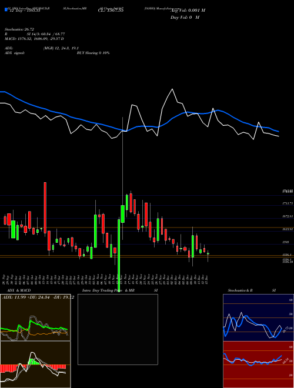This screenshot has height=388, width=294.
Task: Click the 'BUY Slowing @ 10%' signal text
Action: coord(93,53)
